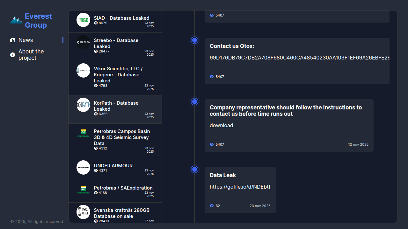Click the timeline marker beside Contact us Qtox
This screenshot has height=229, width=408.
(195, 40)
